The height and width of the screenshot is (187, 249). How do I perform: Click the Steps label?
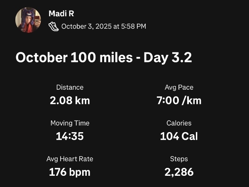coord(179,159)
